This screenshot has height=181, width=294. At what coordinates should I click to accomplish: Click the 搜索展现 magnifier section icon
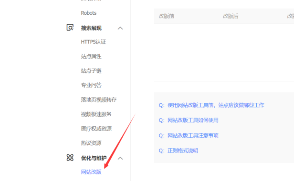point(70,28)
